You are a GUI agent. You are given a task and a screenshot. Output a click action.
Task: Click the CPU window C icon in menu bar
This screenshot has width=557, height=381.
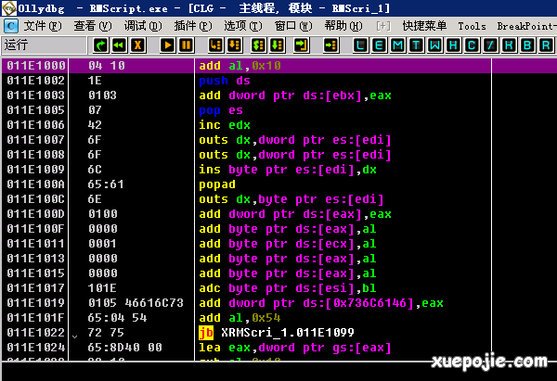[10, 26]
